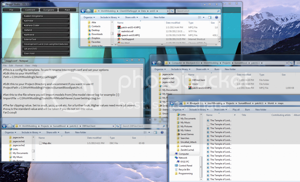Click the back arrow in the maps Explorer window

(x=172, y=103)
